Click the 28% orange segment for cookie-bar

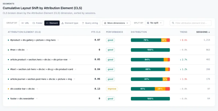point(160,89)
